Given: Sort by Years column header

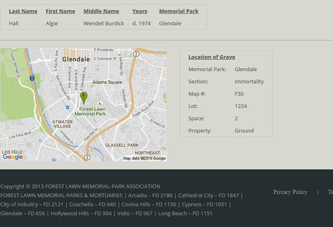Looking at the screenshot, I should pyautogui.click(x=140, y=11).
